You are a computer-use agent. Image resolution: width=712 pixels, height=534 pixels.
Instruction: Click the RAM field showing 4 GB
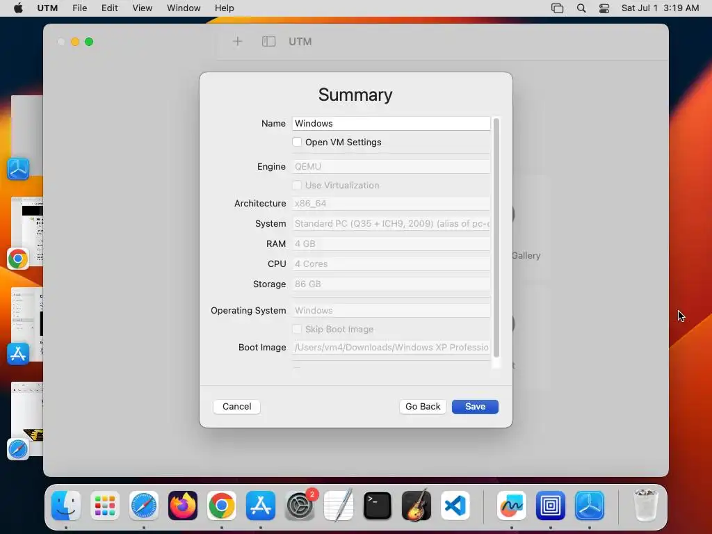[391, 244]
